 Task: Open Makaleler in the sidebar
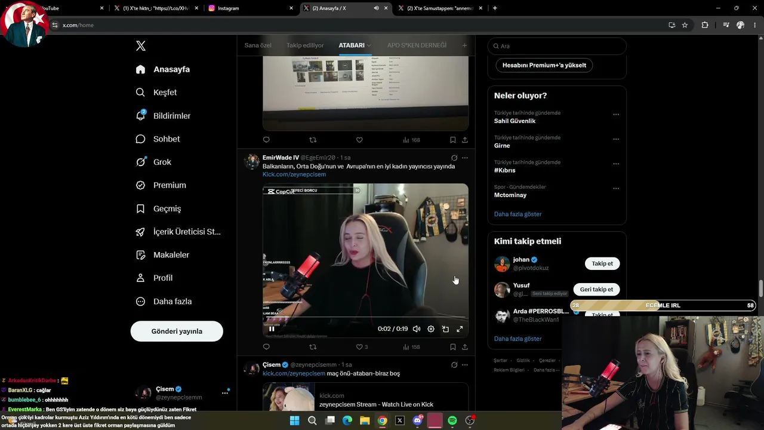[x=162, y=255]
